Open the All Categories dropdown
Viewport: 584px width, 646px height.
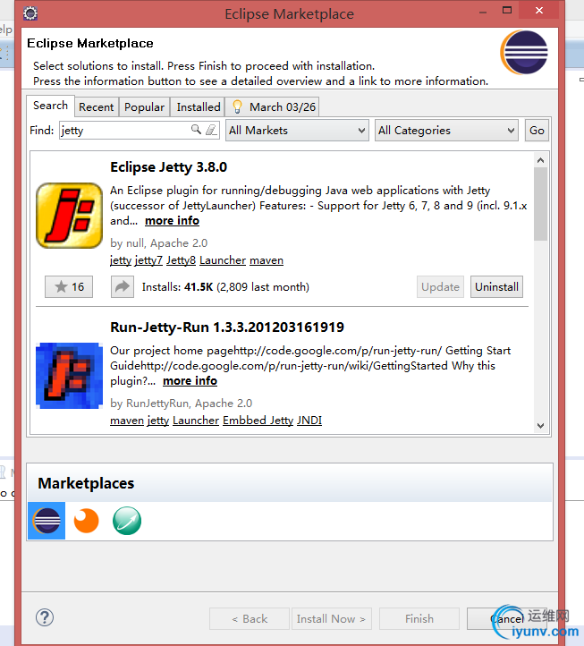[446, 131]
